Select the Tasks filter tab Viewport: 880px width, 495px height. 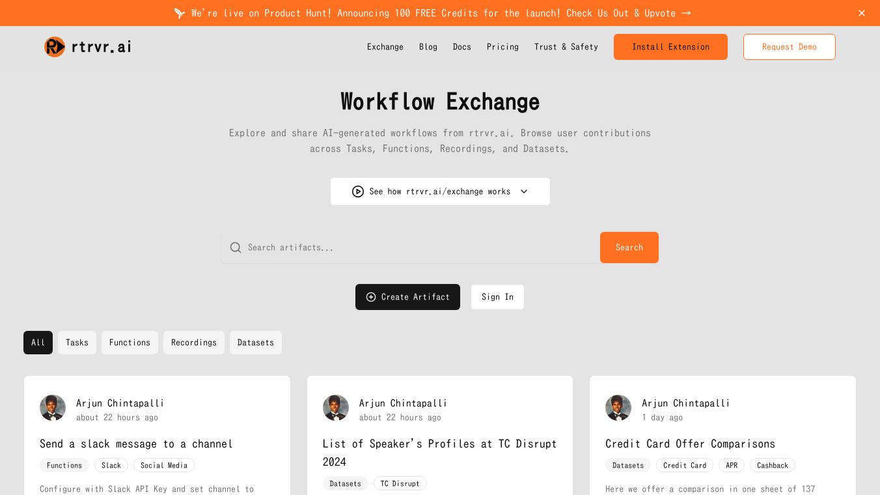pos(77,343)
